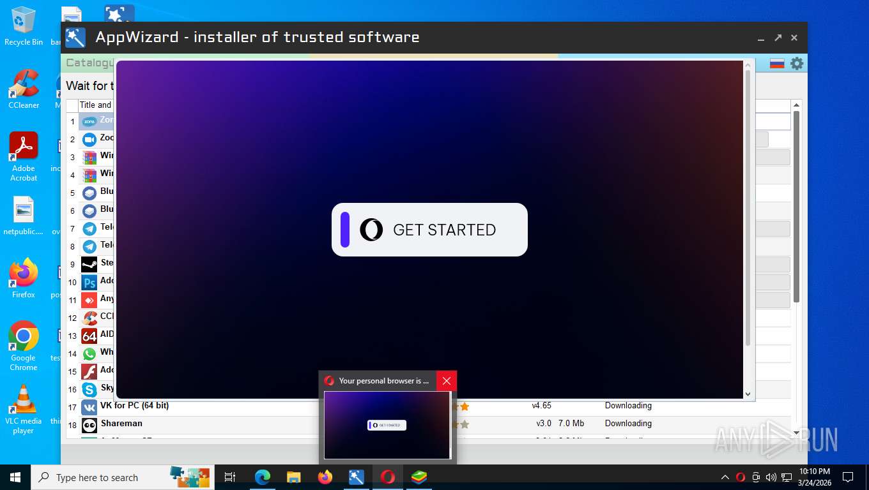The image size is (869, 490).
Task: Open Recycle Bin desktop icon
Action: pos(24,26)
